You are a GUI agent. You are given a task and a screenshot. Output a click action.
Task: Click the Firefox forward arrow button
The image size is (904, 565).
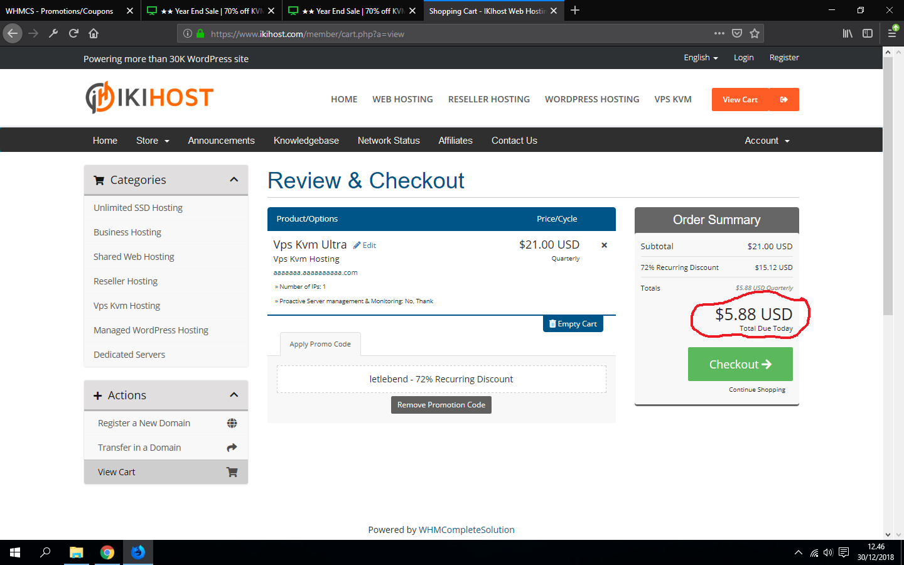(33, 33)
